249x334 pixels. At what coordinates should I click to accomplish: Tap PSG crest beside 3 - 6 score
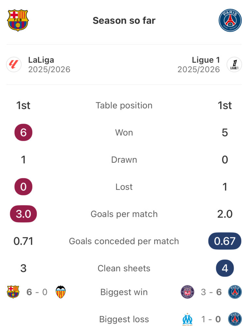(x=235, y=292)
